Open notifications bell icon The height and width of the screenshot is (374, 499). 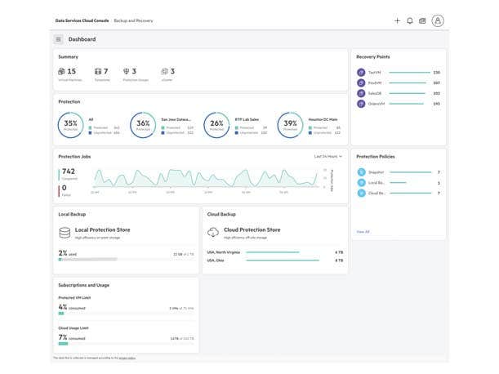(x=410, y=20)
